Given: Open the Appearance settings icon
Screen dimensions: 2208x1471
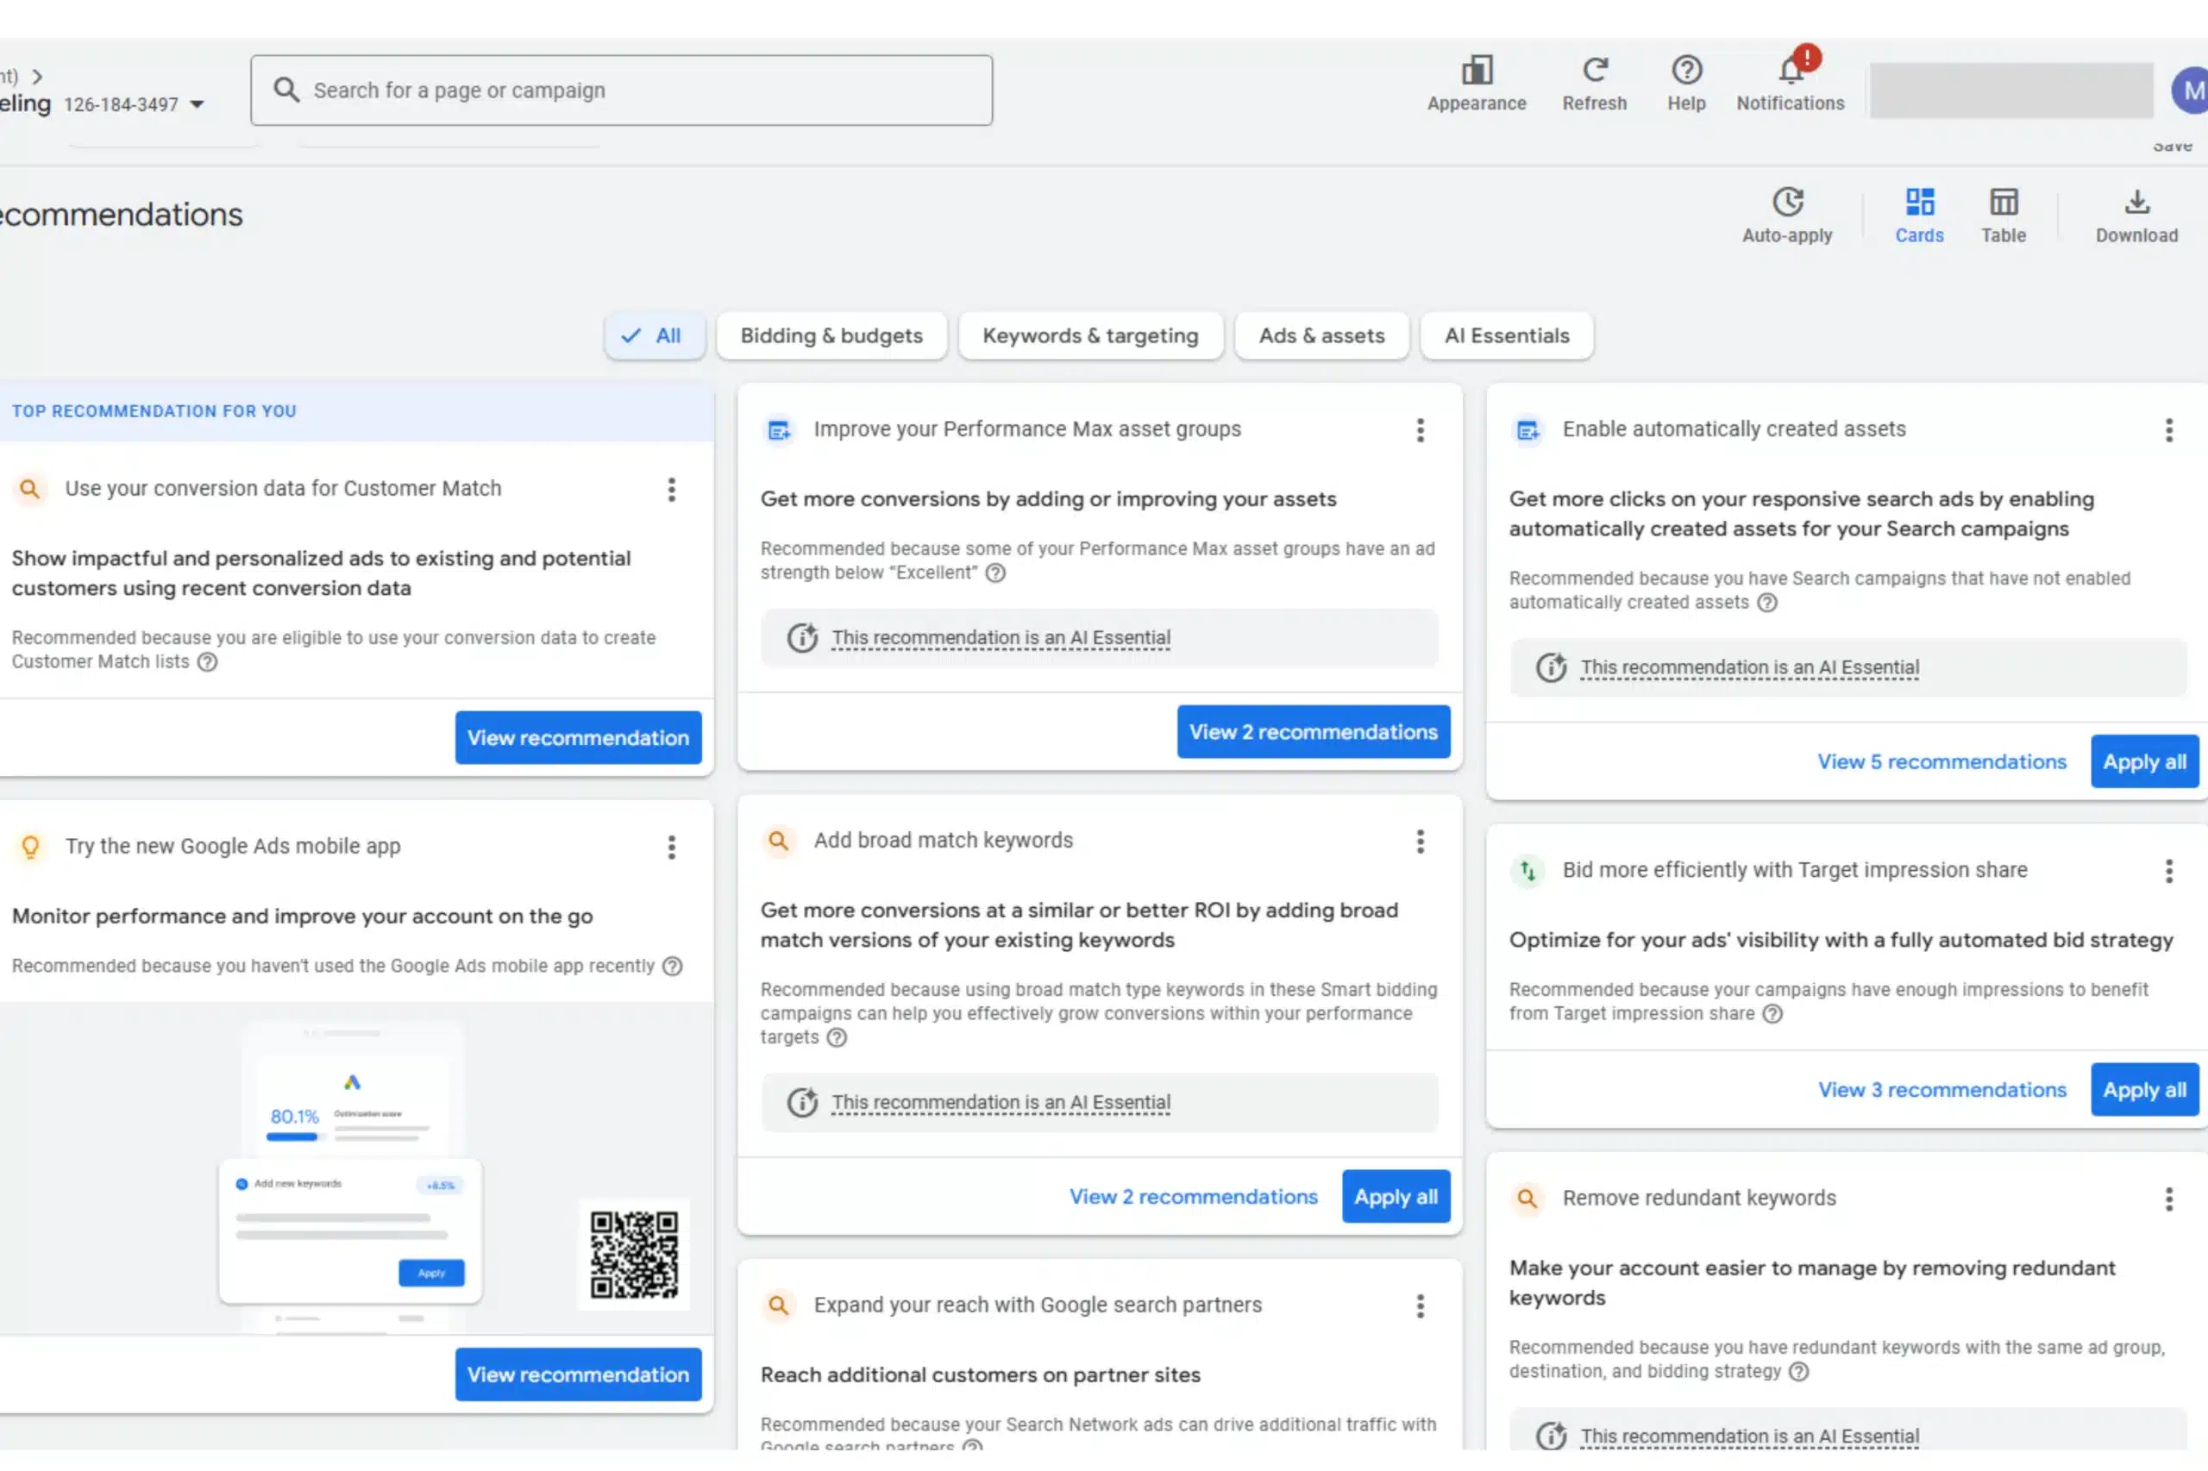Looking at the screenshot, I should [1476, 71].
